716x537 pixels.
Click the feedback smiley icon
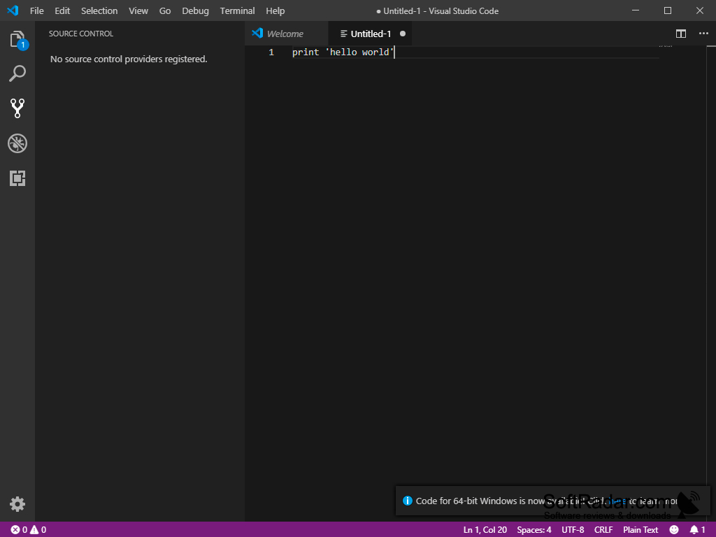[x=674, y=530]
